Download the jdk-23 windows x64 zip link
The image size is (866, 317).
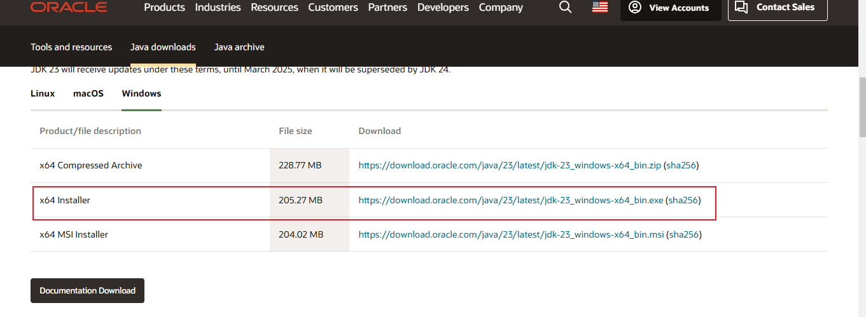[x=510, y=165]
